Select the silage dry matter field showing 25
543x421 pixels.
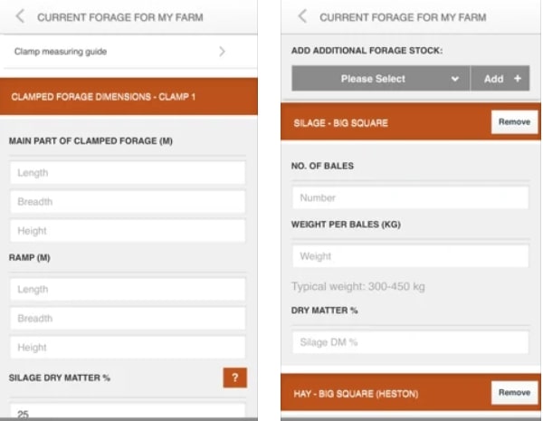(128, 412)
